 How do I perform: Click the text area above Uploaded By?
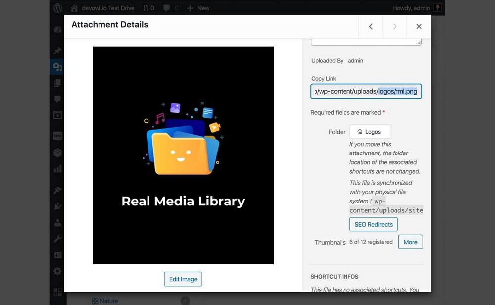366,42
